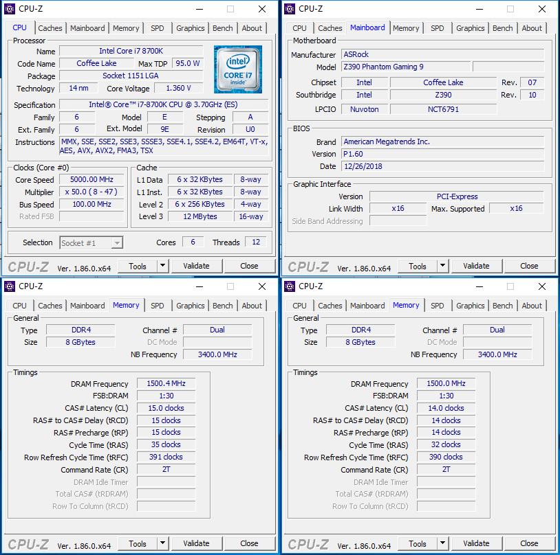Open About tab in top-left CPU window
The image size is (560, 555).
tap(252, 28)
